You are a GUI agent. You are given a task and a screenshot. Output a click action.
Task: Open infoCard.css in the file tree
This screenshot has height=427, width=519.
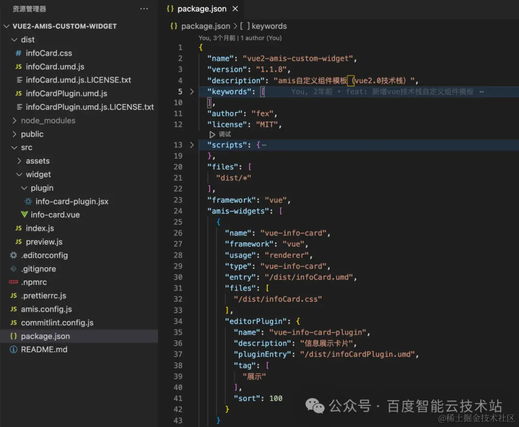point(49,53)
